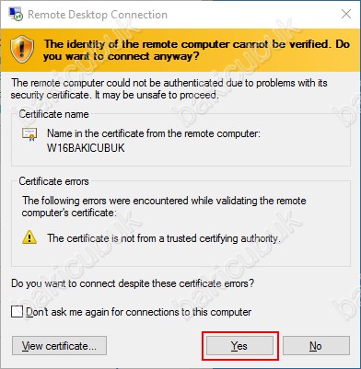
Task: Click 'Name in the certificate from the remote computer' text
Action: pyautogui.click(x=154, y=133)
